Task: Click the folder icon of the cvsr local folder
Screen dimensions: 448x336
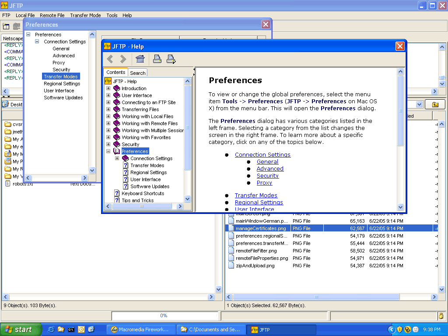Action: click(8, 124)
